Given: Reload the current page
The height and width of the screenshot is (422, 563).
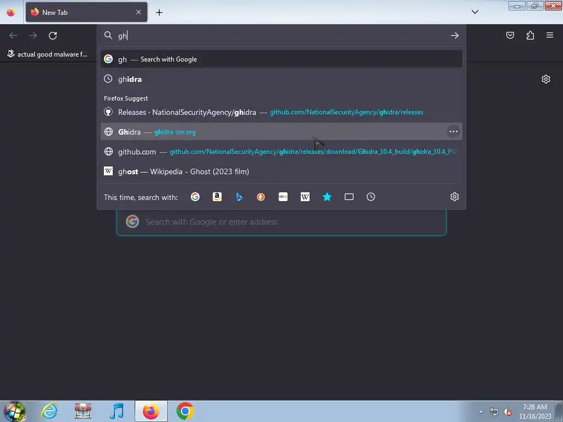Looking at the screenshot, I should [x=53, y=36].
